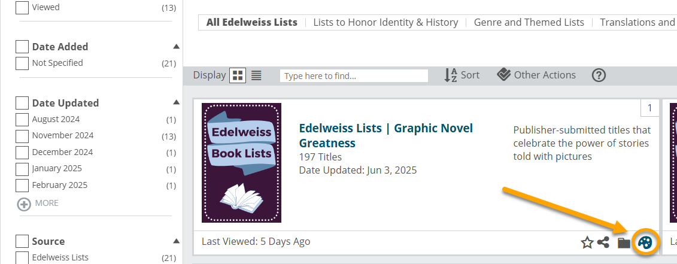Image resolution: width=677 pixels, height=264 pixels.
Task: Switch to list display view
Action: (256, 75)
